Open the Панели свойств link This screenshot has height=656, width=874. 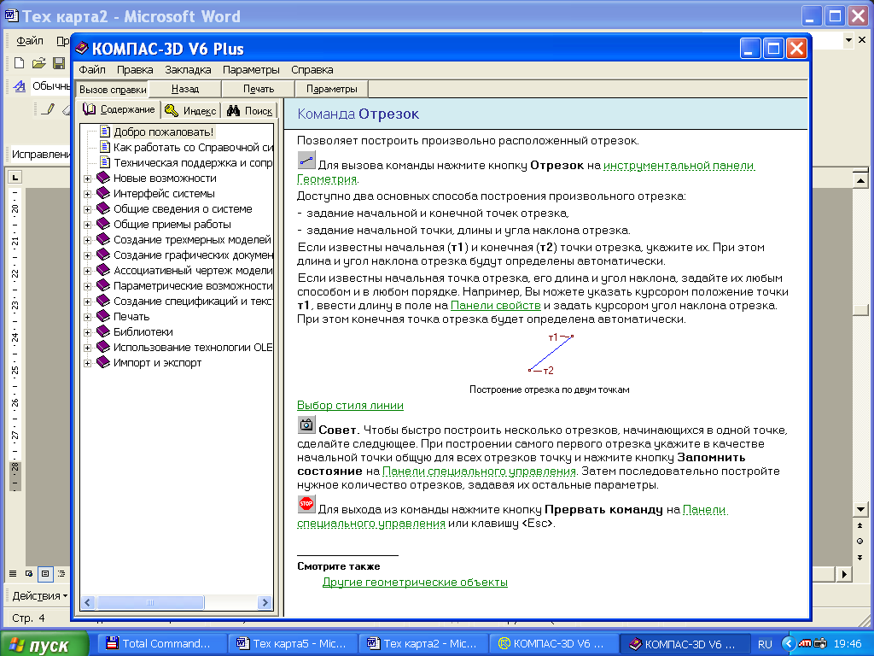496,305
